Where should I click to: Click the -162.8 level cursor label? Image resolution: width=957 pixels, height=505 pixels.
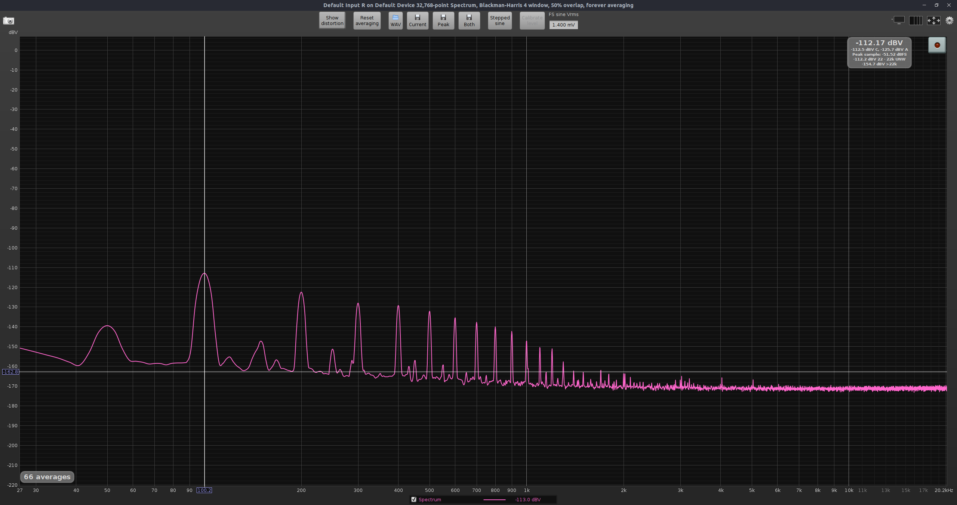(10, 372)
